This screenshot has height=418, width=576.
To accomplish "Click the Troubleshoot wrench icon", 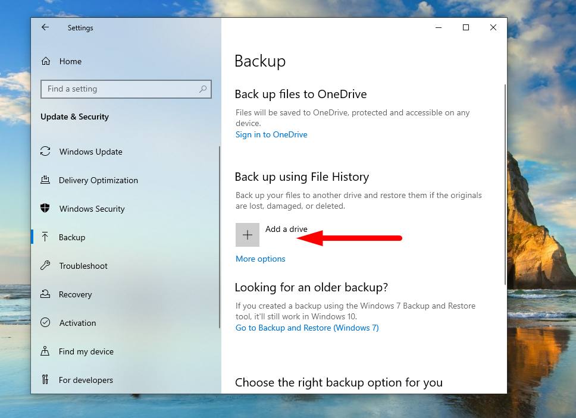I will 45,266.
